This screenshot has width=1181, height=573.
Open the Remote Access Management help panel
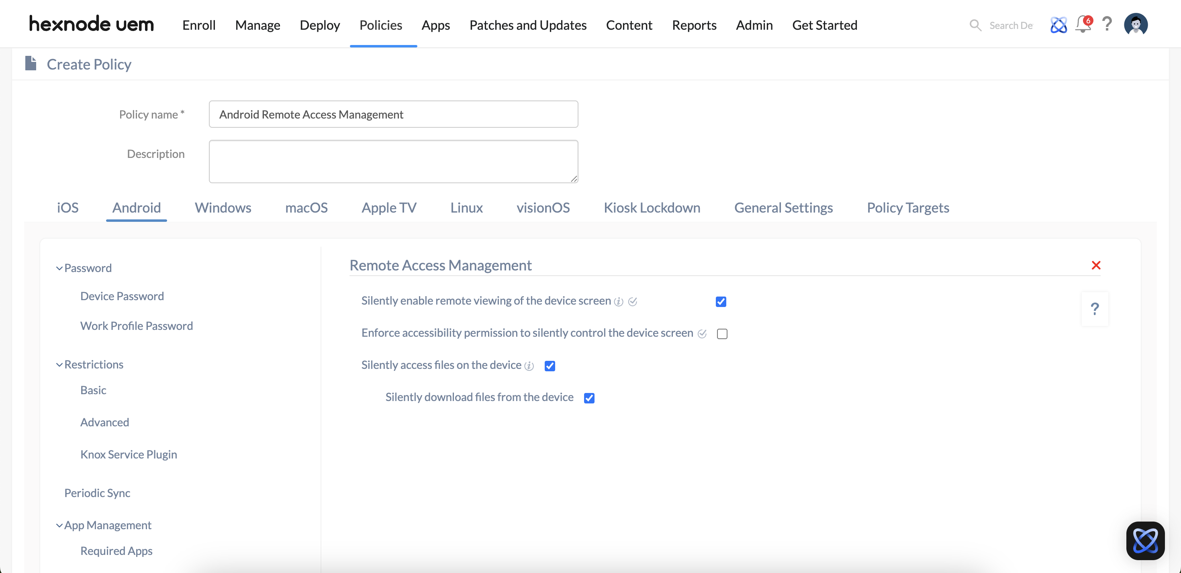click(x=1095, y=309)
